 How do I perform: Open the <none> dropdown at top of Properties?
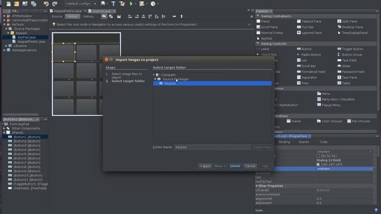pyautogui.click(x=370, y=152)
